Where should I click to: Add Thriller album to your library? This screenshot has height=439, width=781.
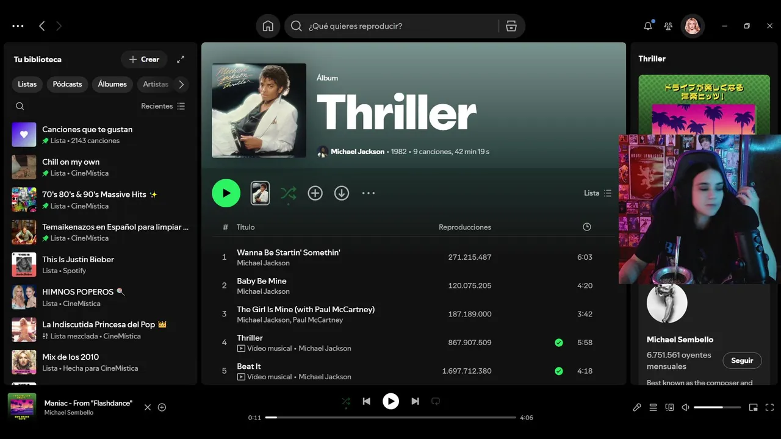(315, 193)
